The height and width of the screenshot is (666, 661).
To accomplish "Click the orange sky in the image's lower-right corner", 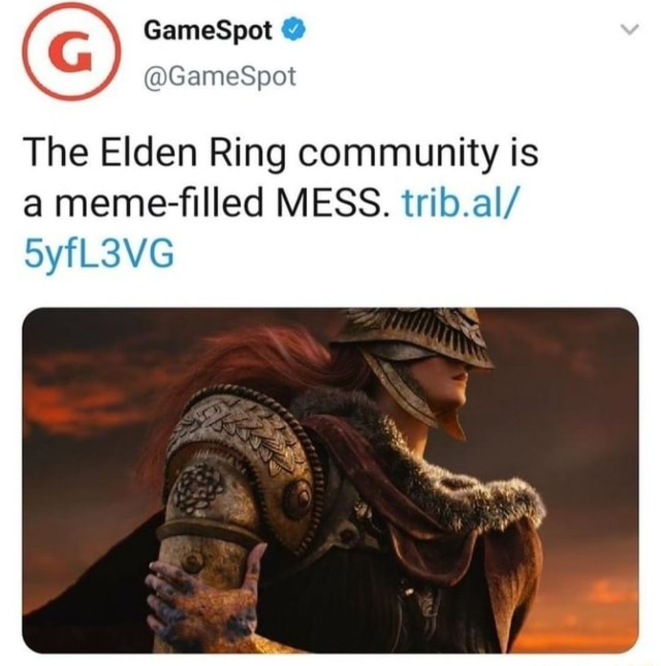I will click(600, 611).
